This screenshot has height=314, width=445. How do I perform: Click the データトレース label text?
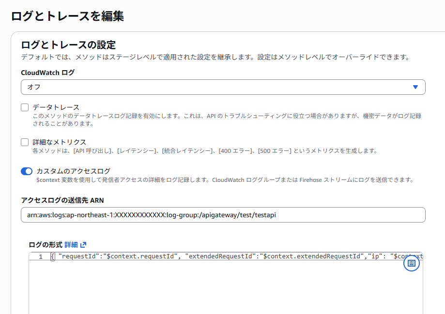coord(56,107)
